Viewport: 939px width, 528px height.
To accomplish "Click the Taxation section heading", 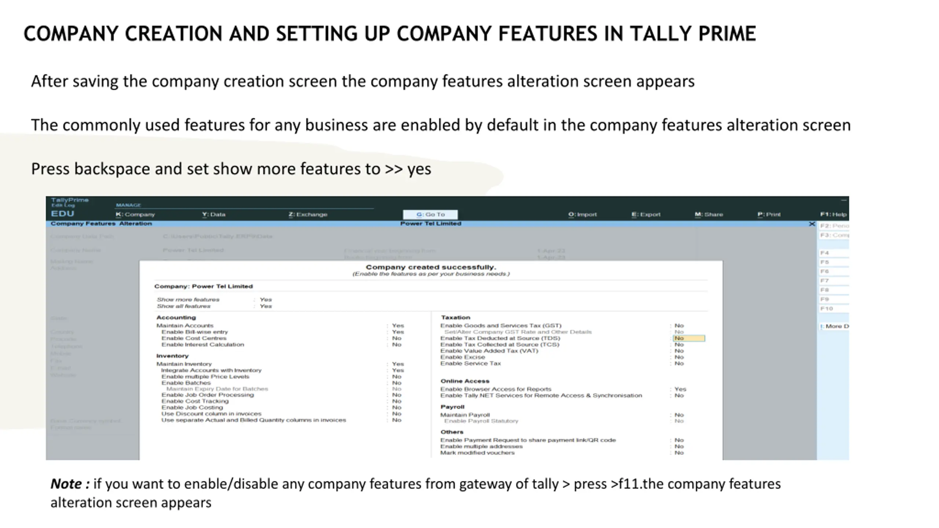I will pos(455,318).
